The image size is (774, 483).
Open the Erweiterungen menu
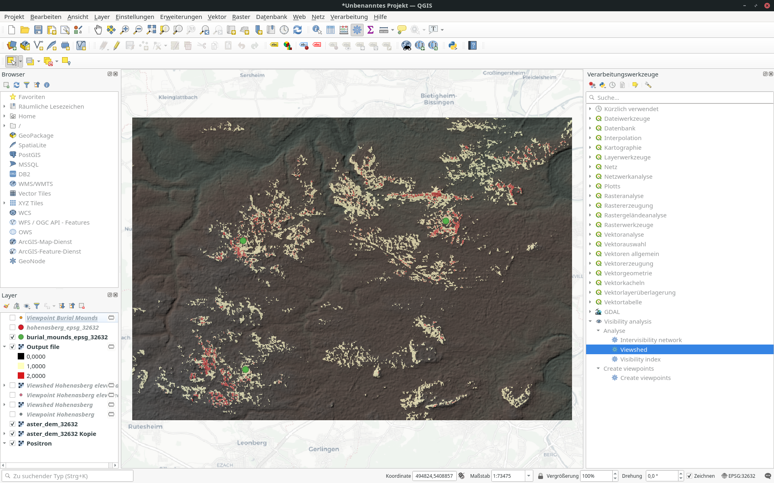click(x=181, y=17)
